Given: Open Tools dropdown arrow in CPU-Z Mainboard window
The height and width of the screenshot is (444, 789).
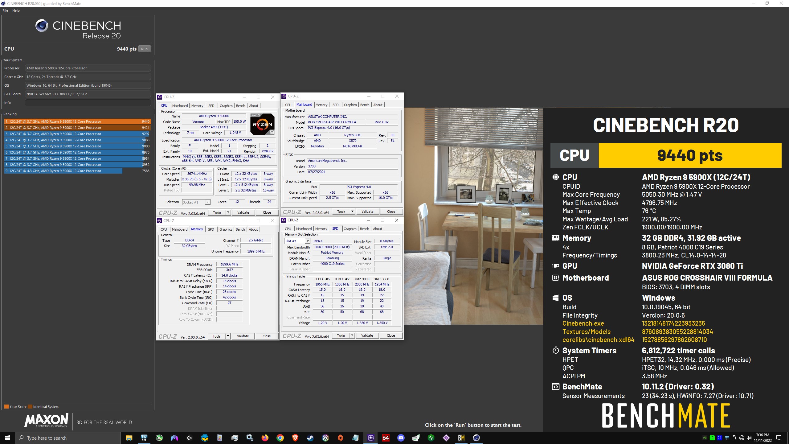Looking at the screenshot, I should [x=352, y=212].
